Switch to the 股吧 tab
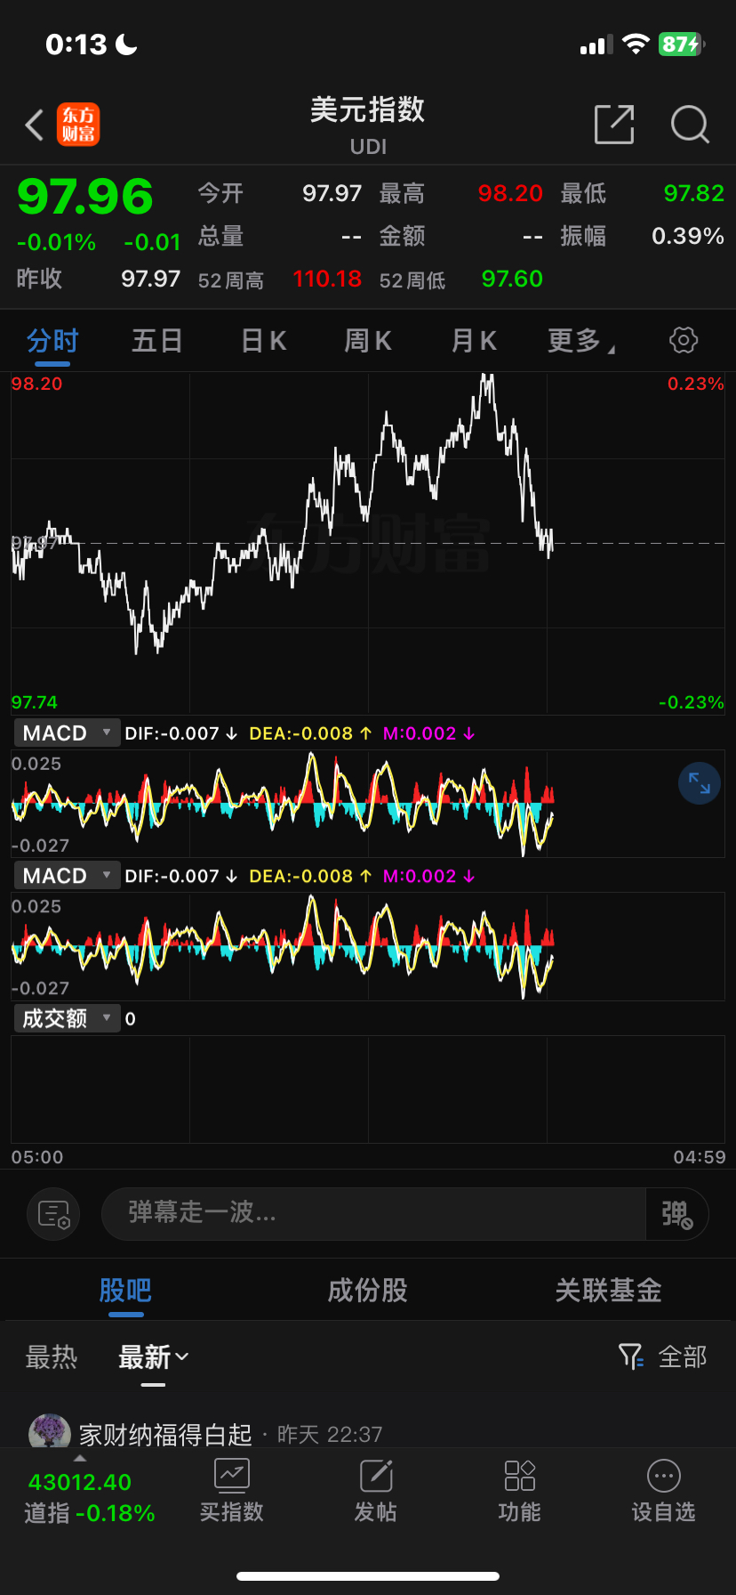This screenshot has width=736, height=1595. [125, 1290]
